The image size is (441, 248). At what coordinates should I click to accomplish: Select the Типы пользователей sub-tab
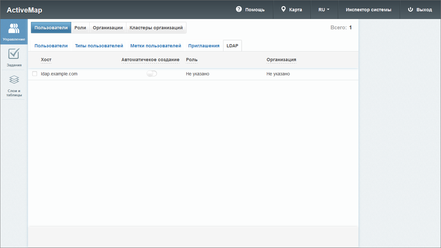(x=99, y=46)
